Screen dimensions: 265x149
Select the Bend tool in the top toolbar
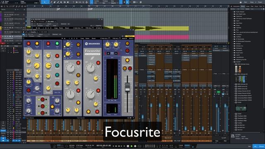[x=65, y=2]
